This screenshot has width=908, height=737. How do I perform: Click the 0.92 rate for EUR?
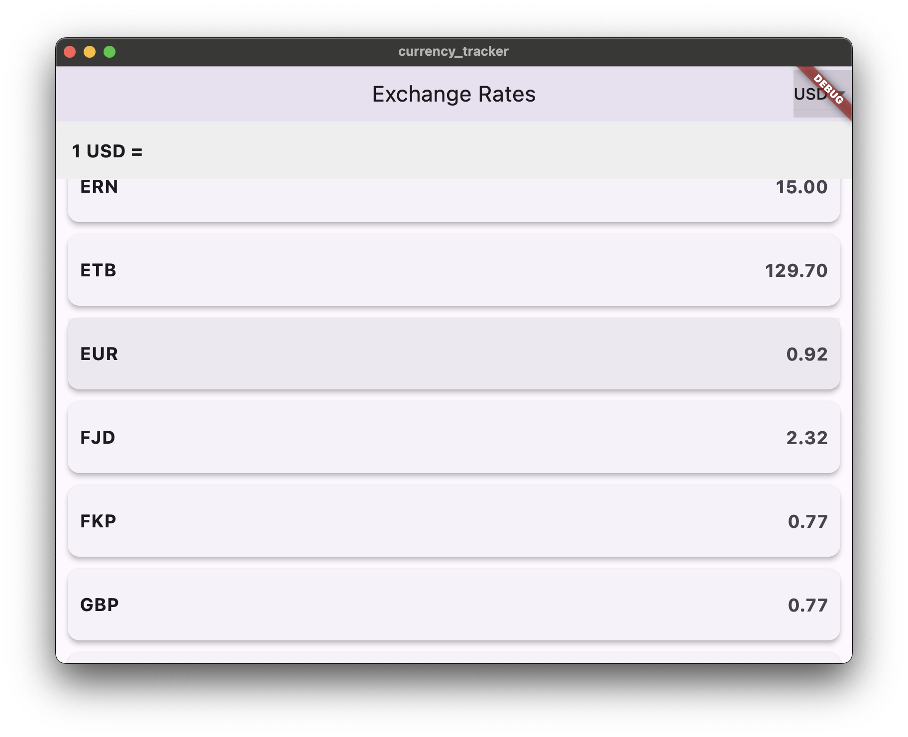806,354
